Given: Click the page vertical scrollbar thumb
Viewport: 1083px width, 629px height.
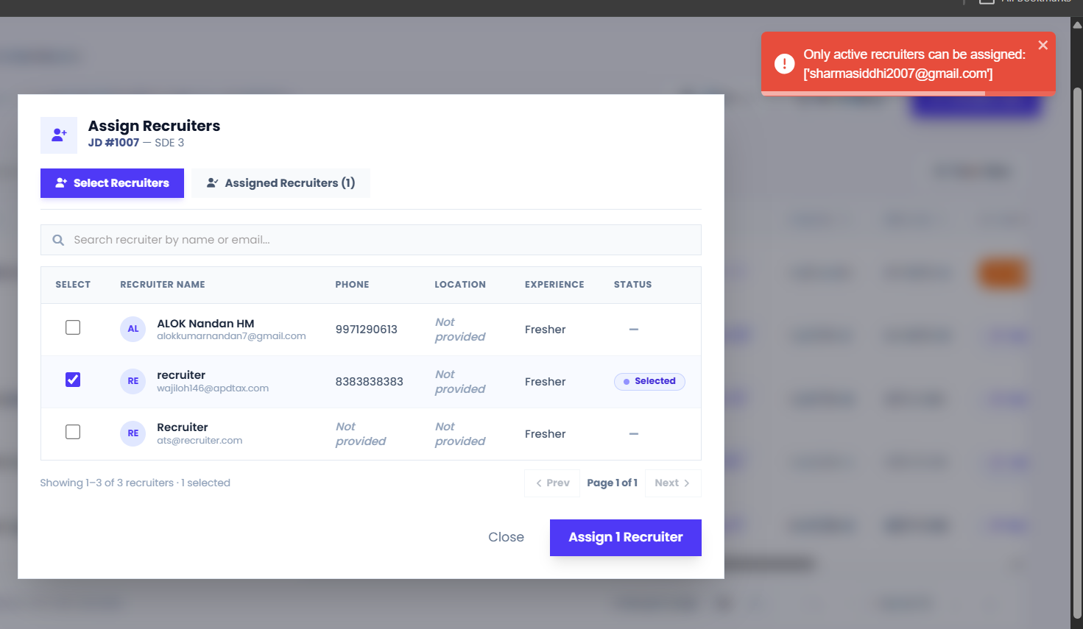Looking at the screenshot, I should [x=1077, y=353].
